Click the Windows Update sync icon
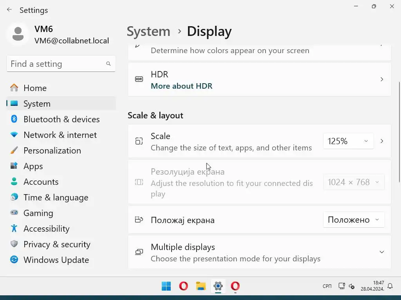 [14, 260]
